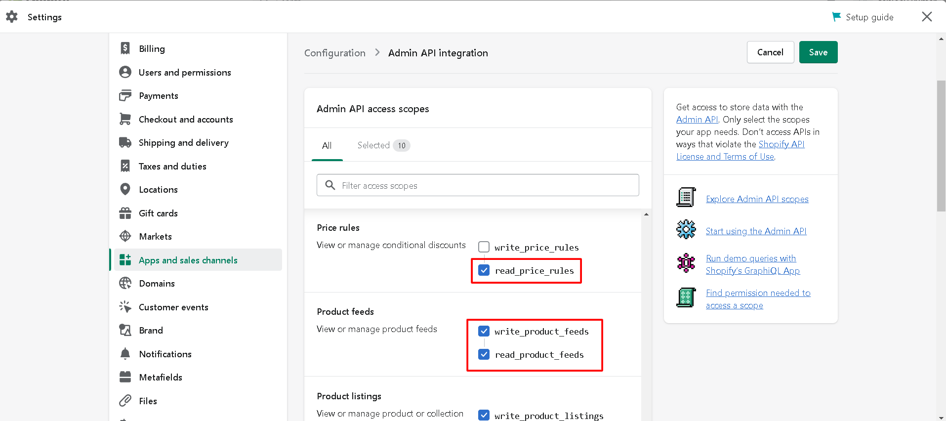Click the Files paperclip icon
946x421 pixels.
(x=125, y=401)
